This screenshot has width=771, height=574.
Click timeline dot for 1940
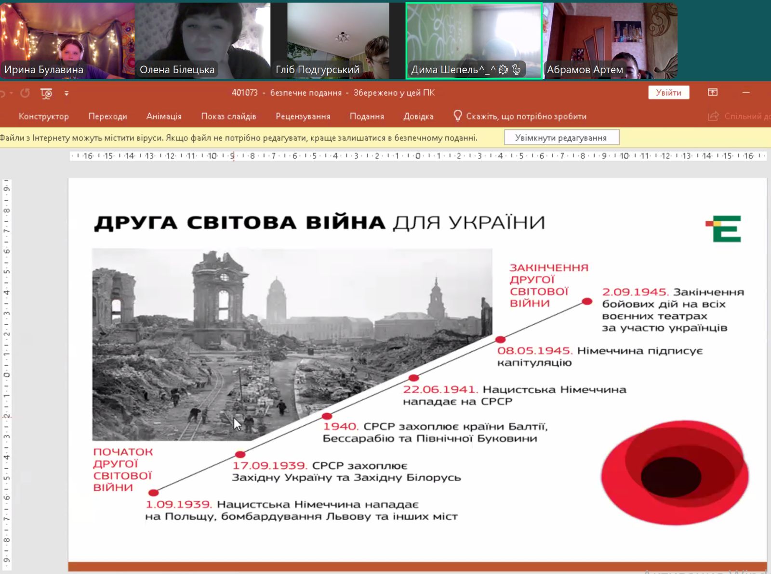[x=327, y=416]
